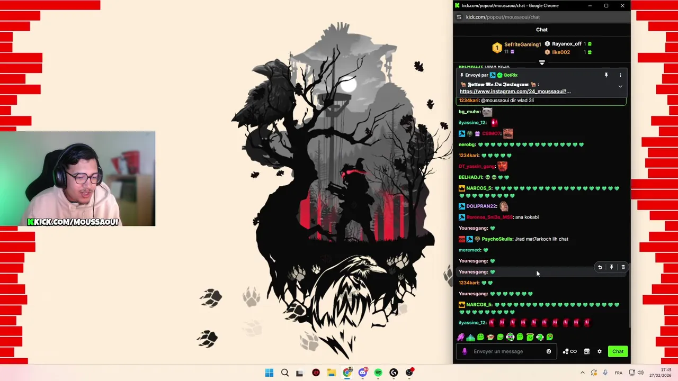Open Windows Start menu
This screenshot has height=381, width=678.
point(269,373)
